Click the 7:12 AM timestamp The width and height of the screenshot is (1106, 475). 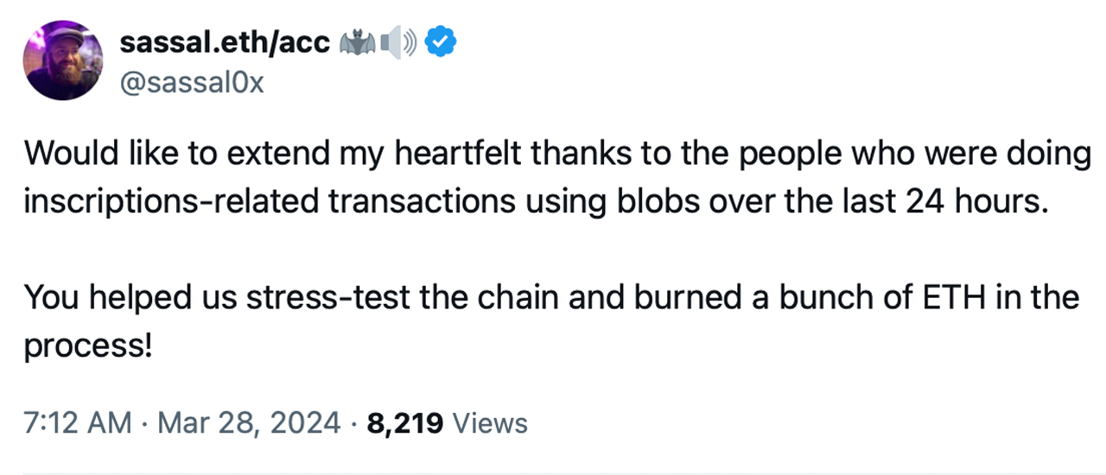[x=78, y=423]
